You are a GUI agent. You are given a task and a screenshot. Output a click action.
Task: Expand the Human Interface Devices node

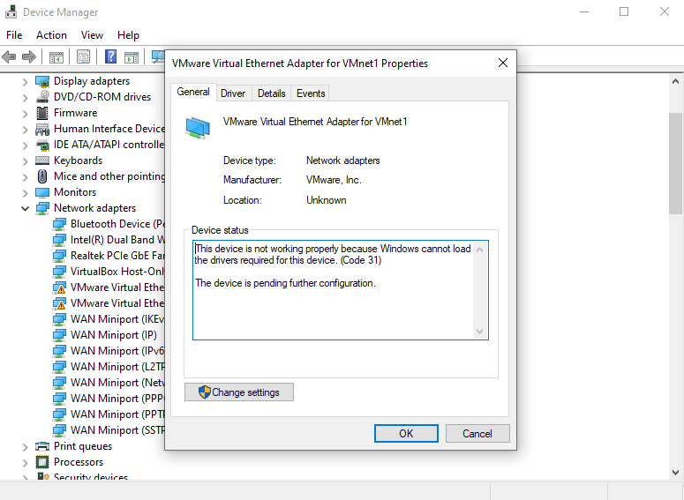(26, 130)
